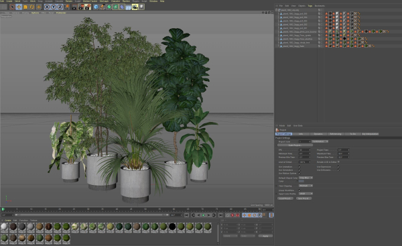Toggle Z axis lock
The height and width of the screenshot is (246, 402).
[60, 7]
